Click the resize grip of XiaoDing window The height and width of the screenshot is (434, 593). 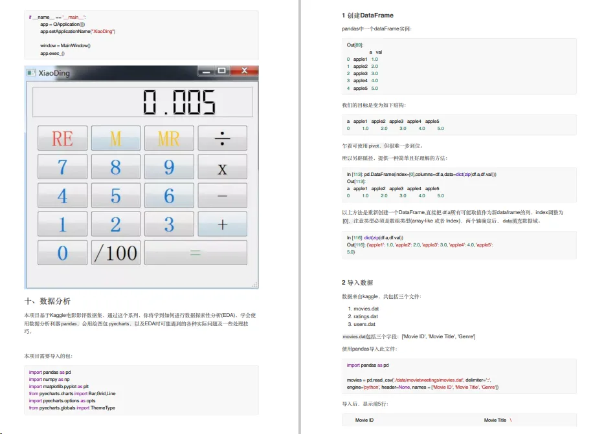255,285
